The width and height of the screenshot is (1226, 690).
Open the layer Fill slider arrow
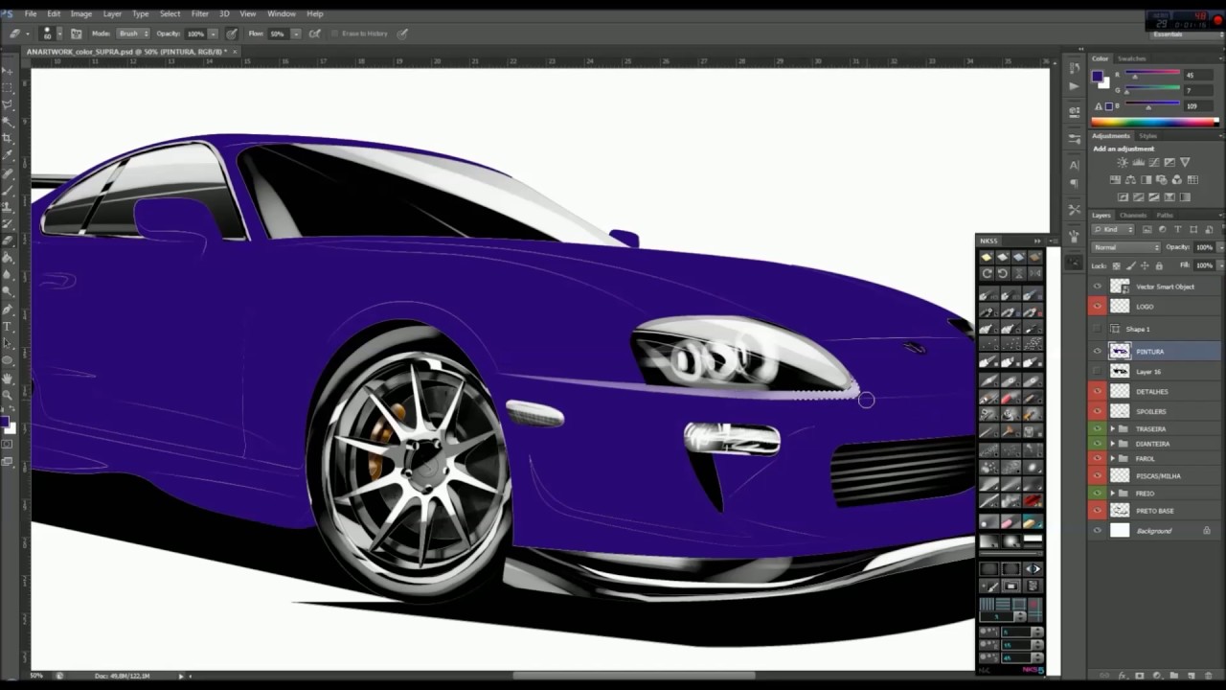[x=1222, y=265]
